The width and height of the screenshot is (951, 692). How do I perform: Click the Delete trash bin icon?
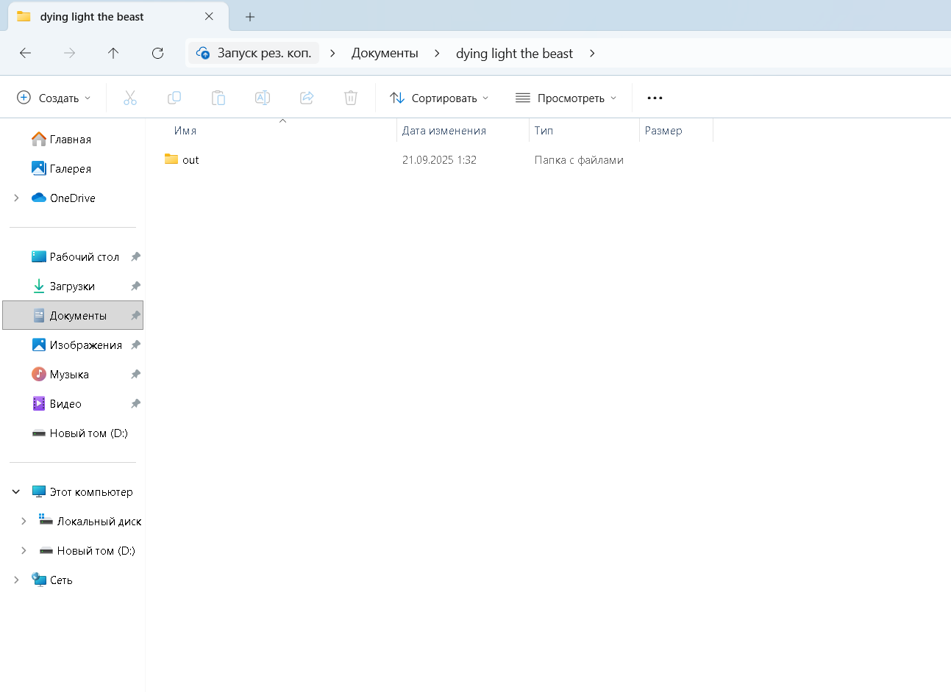(x=351, y=98)
